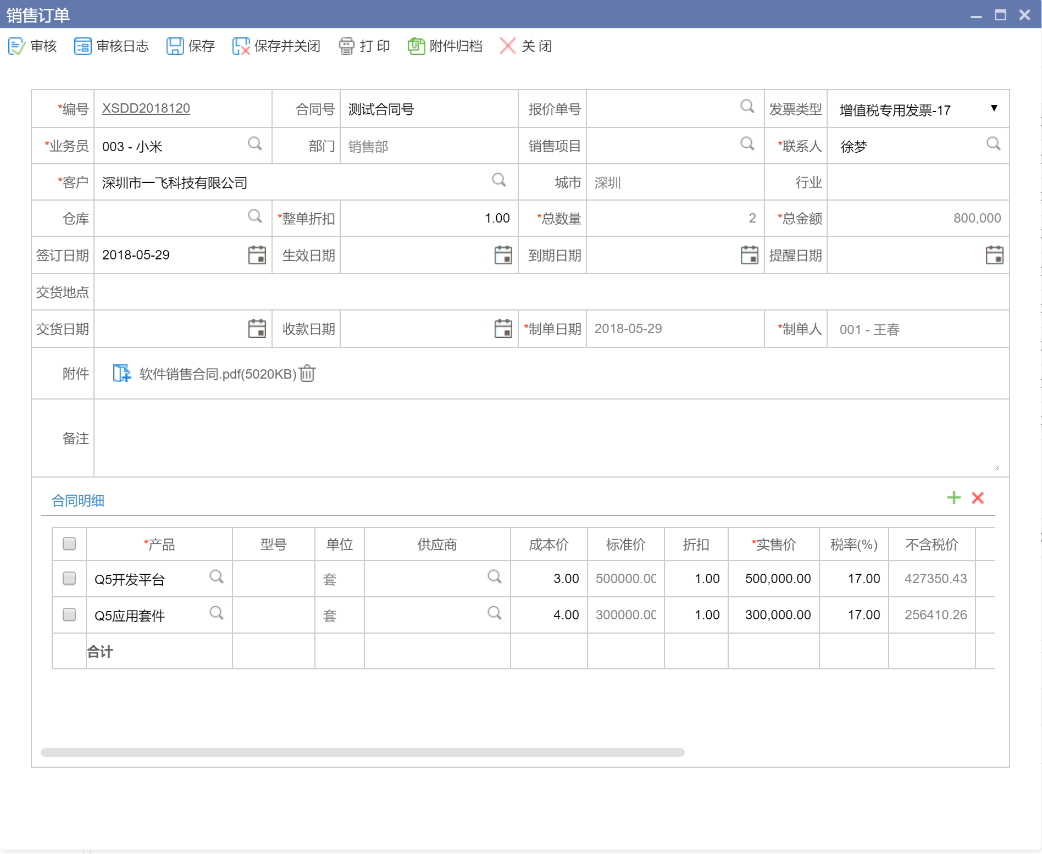Minimize the 销售订单 window

pyautogui.click(x=976, y=15)
